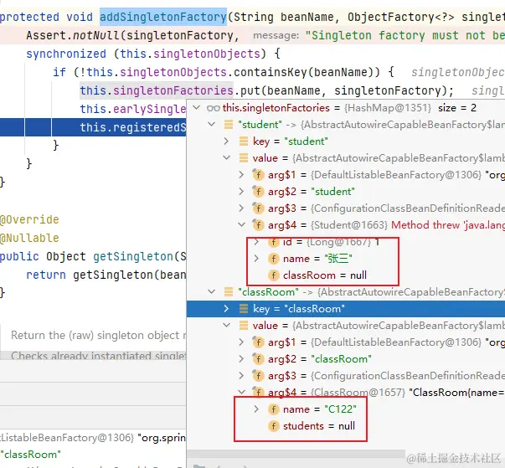This screenshot has height=468, width=505.
Task: Click the field icon of arg$2 = "student"
Action: click(258, 192)
